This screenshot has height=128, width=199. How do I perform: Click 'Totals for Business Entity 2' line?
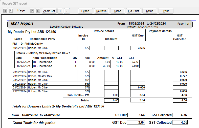tap(58, 106)
